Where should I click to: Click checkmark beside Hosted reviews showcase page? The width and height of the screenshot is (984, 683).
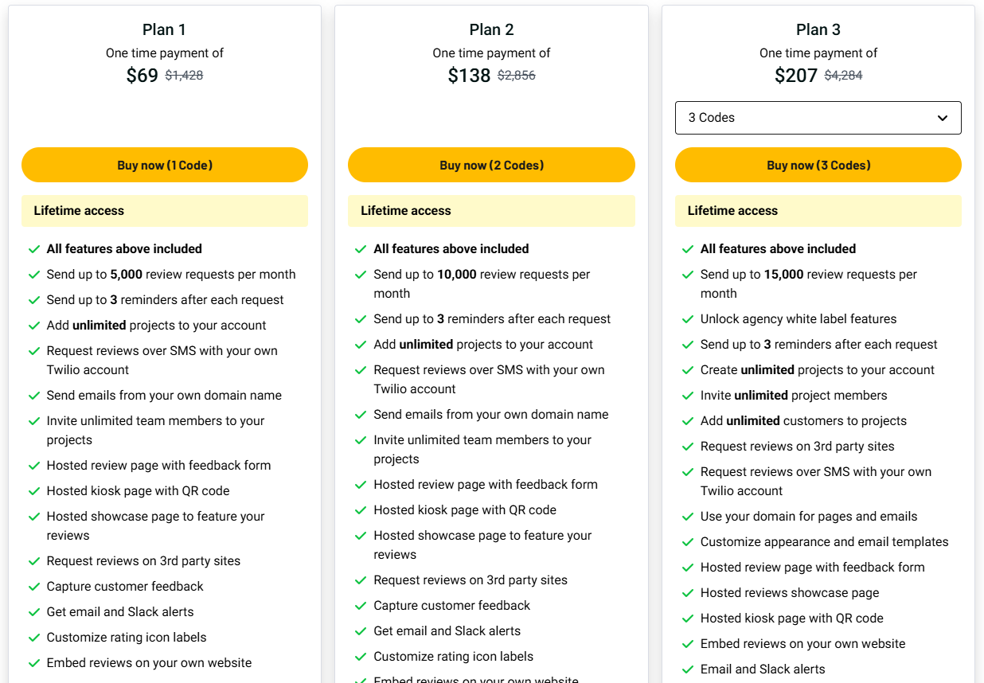[x=688, y=593]
